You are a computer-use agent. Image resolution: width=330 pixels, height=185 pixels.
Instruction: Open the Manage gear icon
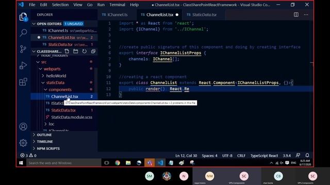[x=23, y=143]
